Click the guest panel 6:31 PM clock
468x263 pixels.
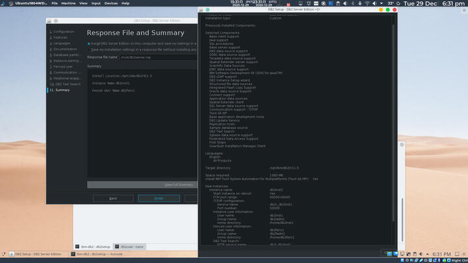[441, 254]
